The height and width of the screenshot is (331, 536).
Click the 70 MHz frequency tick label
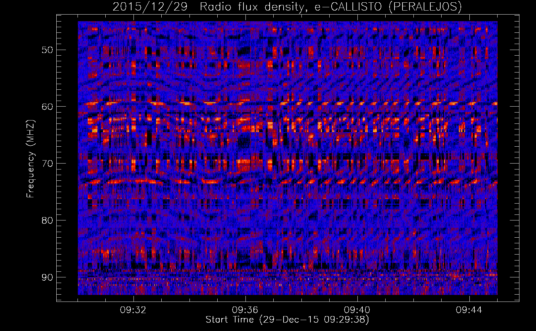click(x=47, y=164)
